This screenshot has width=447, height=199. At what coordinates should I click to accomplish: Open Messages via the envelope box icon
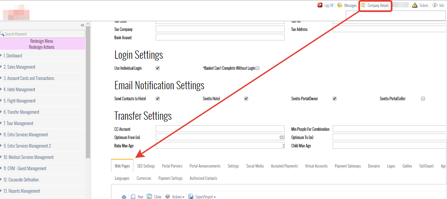340,5
